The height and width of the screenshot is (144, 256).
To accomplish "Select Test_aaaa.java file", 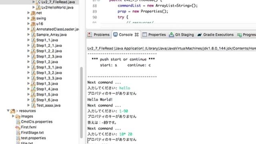I will pyautogui.click(x=48, y=105).
